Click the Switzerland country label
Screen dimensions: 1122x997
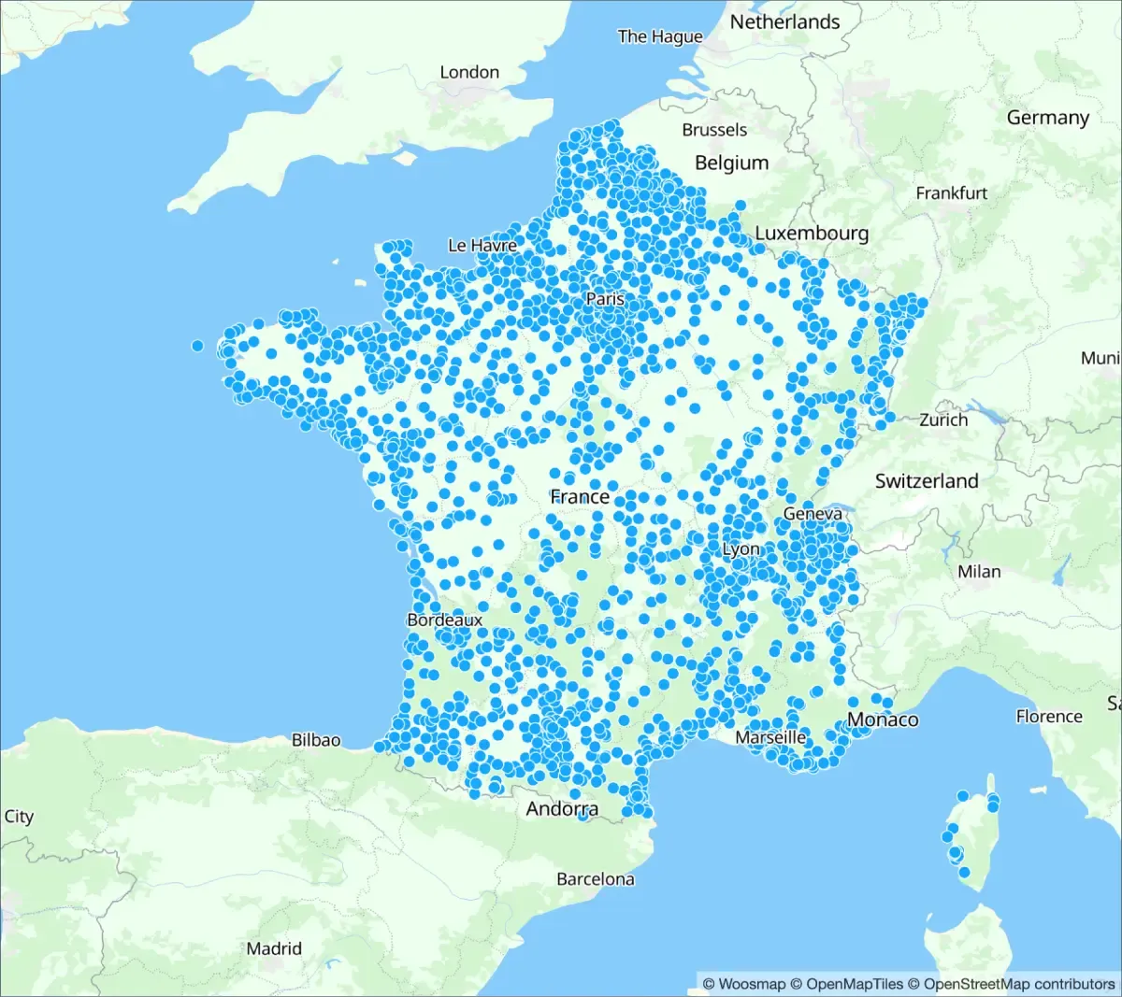click(927, 480)
